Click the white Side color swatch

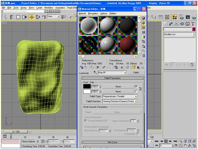87,91
